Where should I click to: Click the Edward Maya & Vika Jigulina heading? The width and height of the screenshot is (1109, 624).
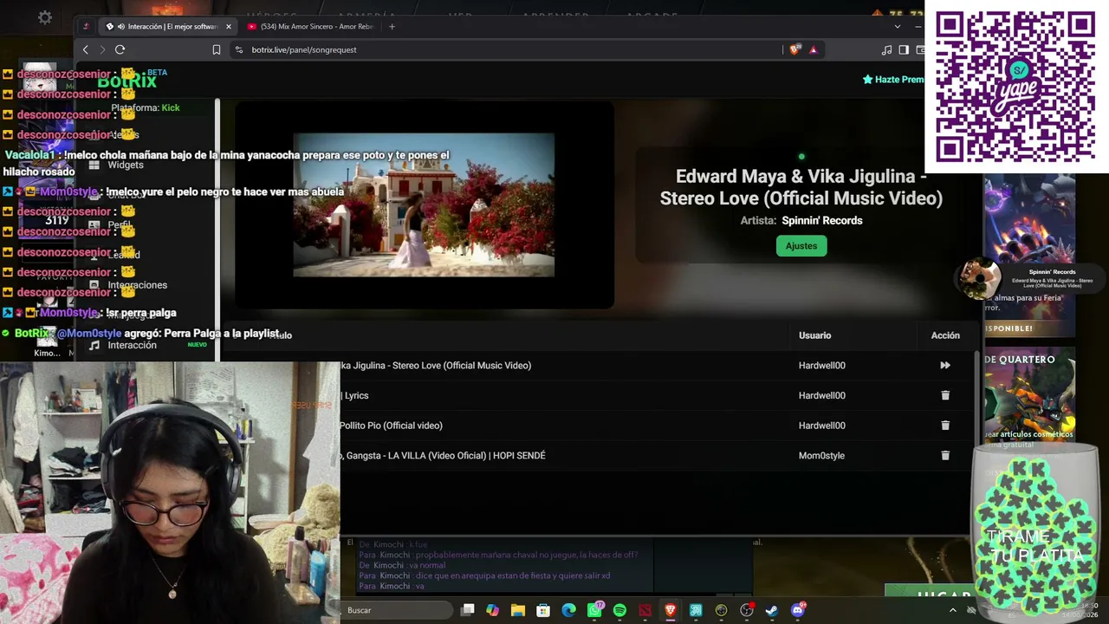coord(801,187)
